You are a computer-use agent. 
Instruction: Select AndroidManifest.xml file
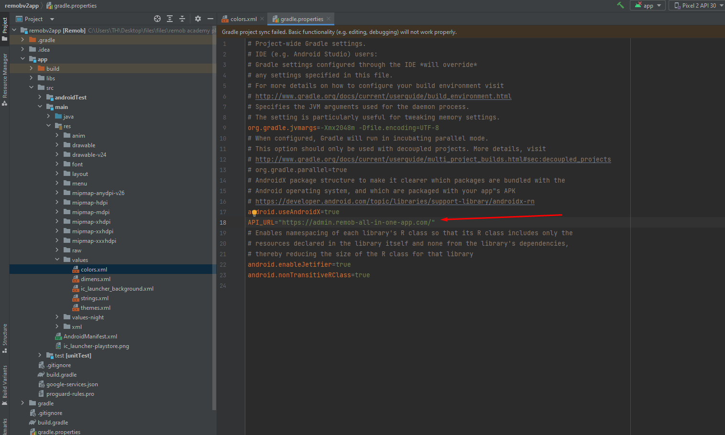coord(90,337)
